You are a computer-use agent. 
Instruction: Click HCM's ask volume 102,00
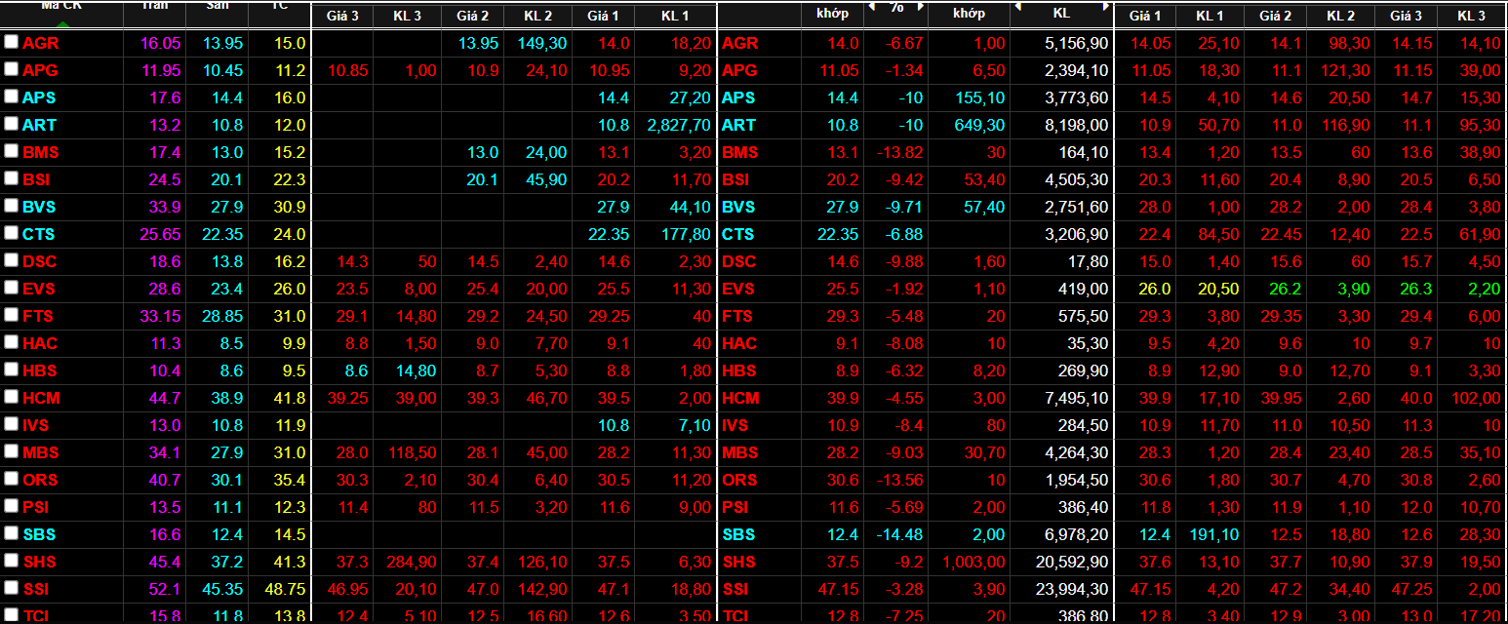point(1475,398)
